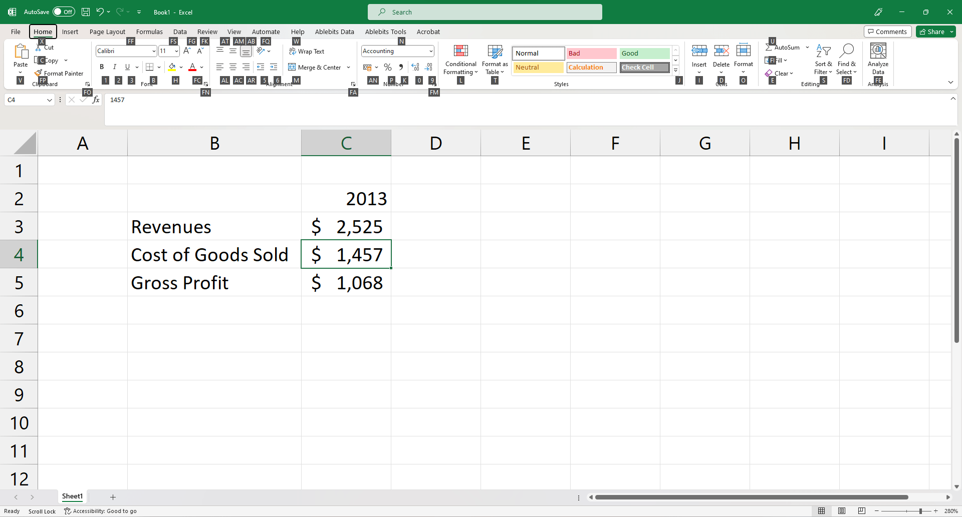Toggle Bold formatting

(102, 67)
